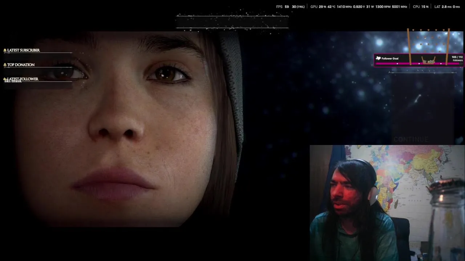The height and width of the screenshot is (261, 465).
Task: Click the CPU 15 % usage readout
Action: (421, 7)
